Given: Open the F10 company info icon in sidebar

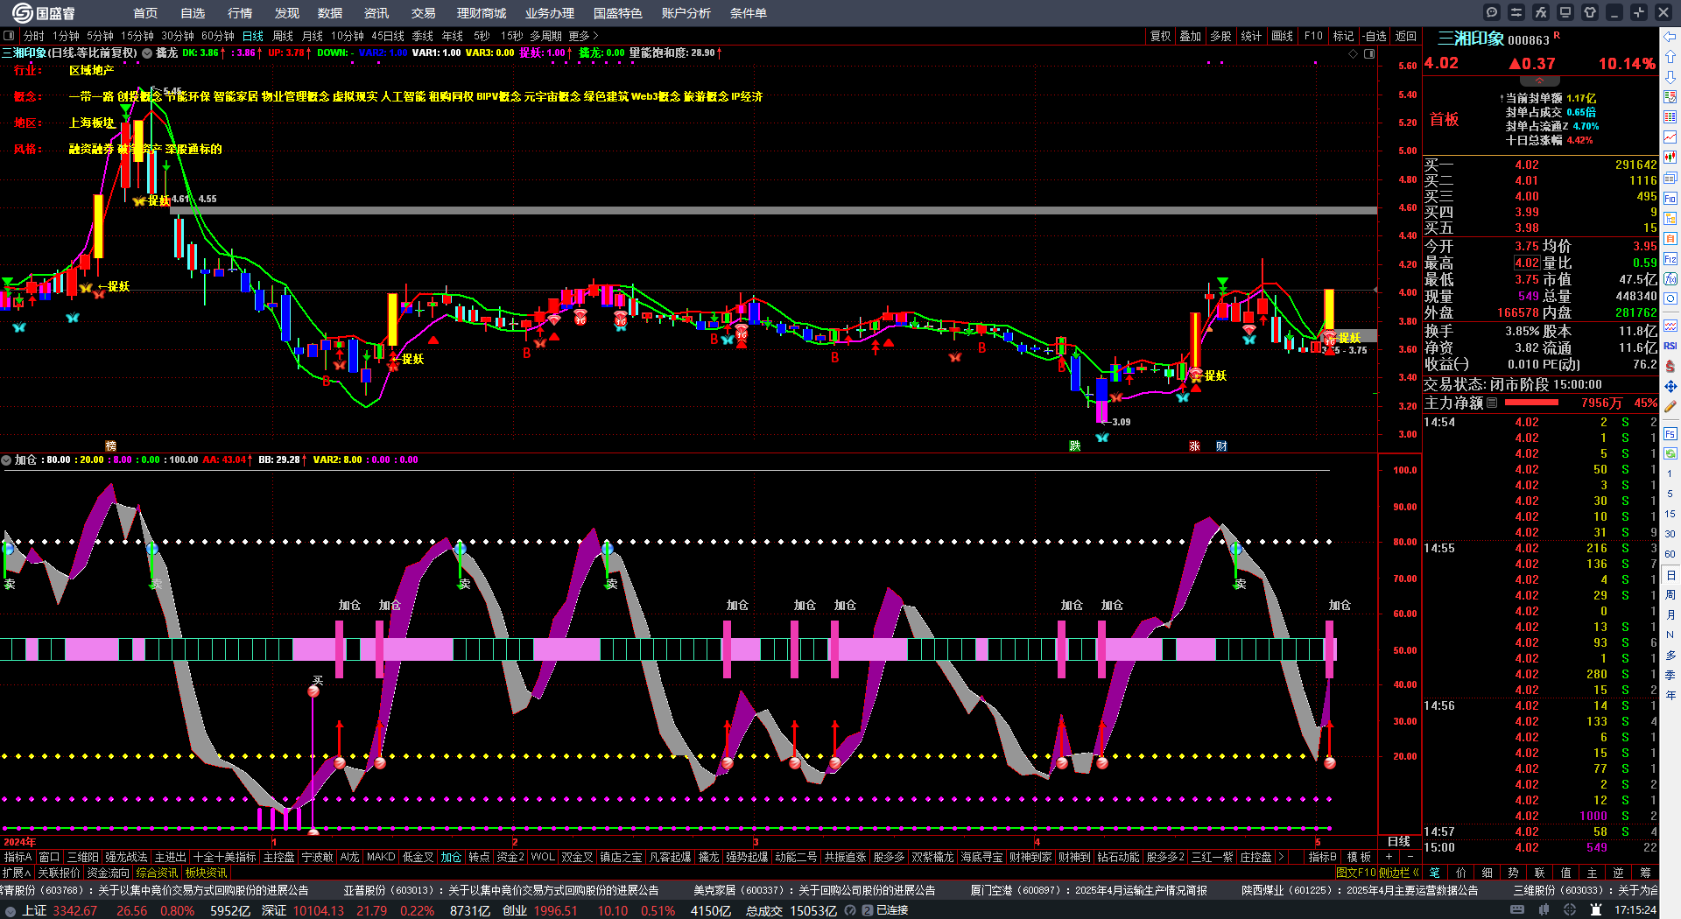Looking at the screenshot, I should pos(1670,199).
